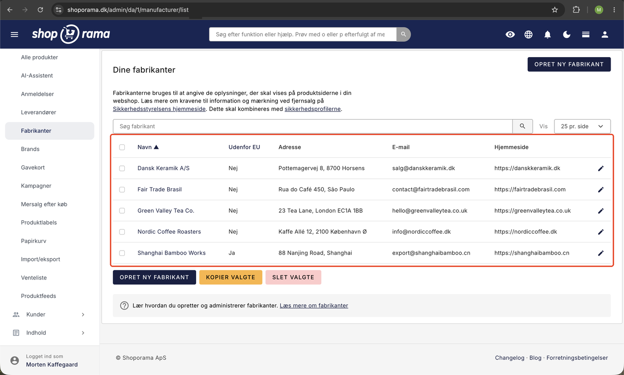Toggle dark mode moon icon

pyautogui.click(x=567, y=34)
